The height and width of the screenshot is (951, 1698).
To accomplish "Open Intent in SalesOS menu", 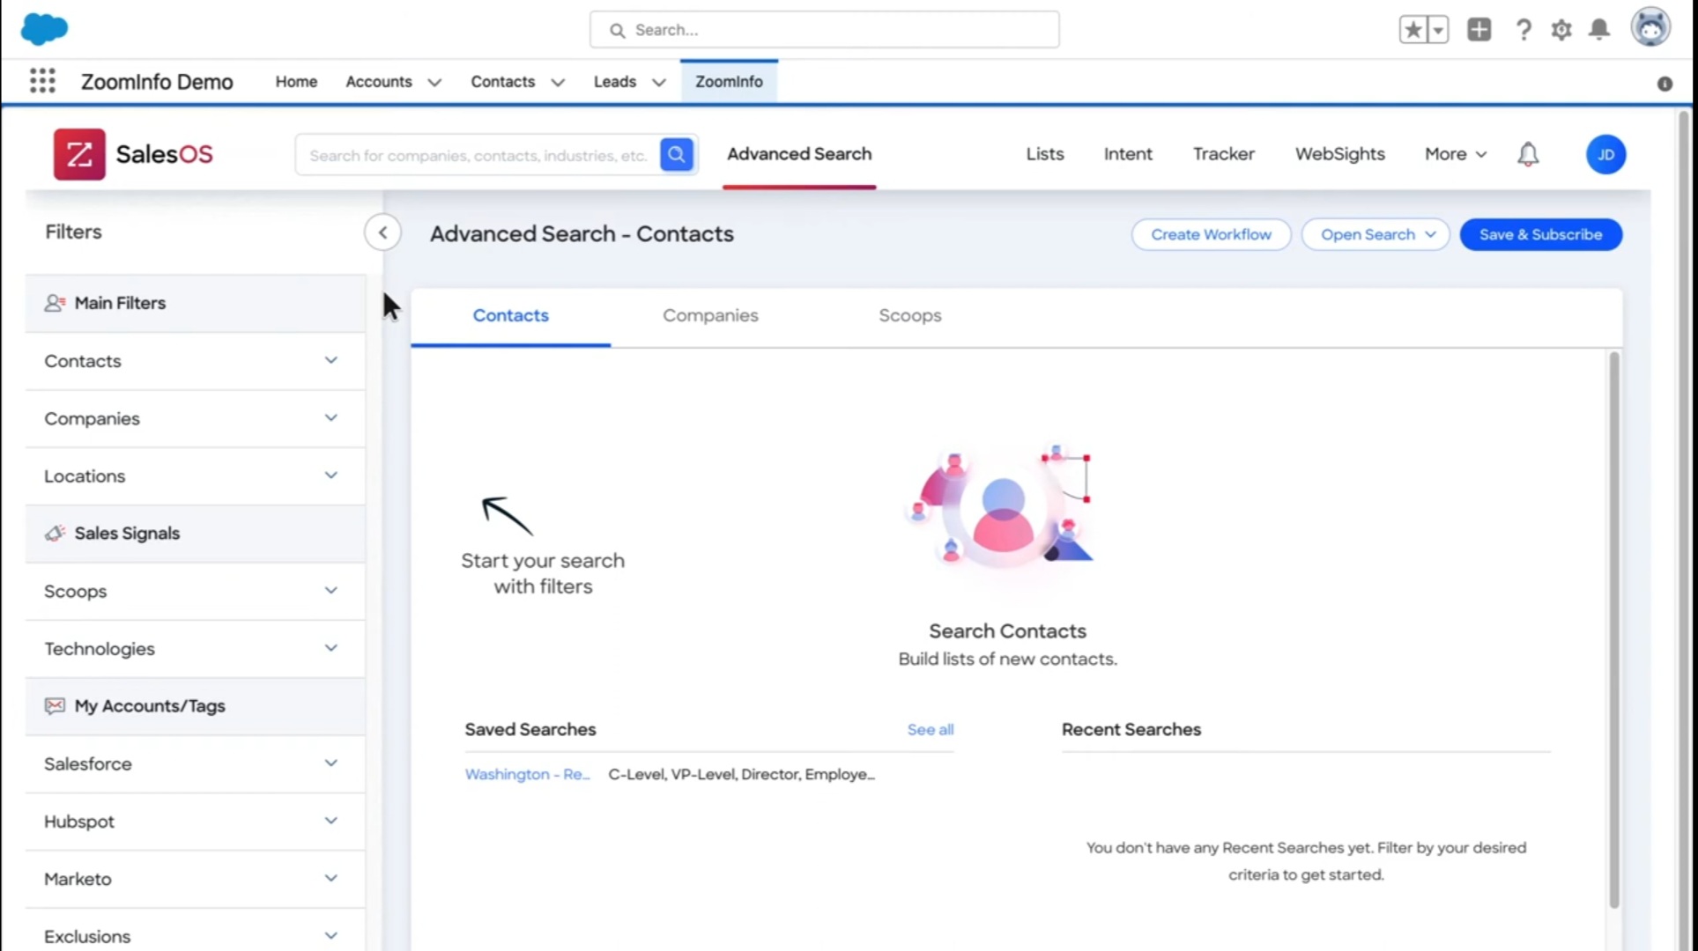I will pos(1128,154).
